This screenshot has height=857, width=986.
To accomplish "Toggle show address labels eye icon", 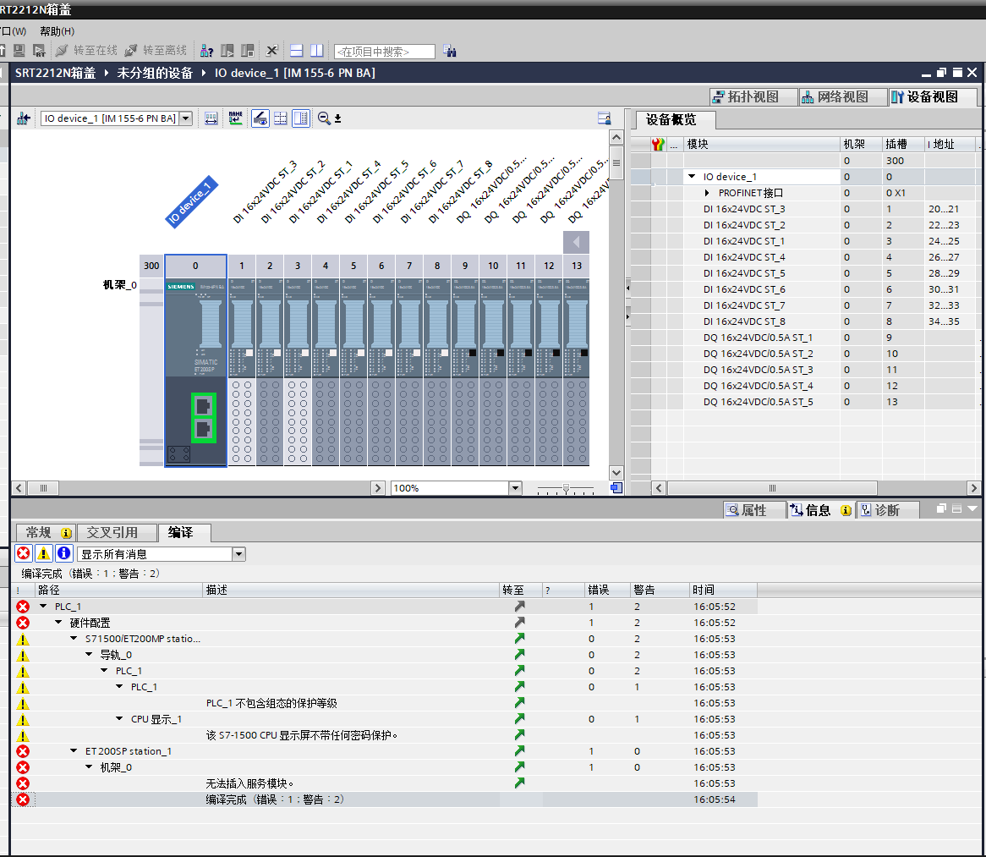I will [260, 118].
